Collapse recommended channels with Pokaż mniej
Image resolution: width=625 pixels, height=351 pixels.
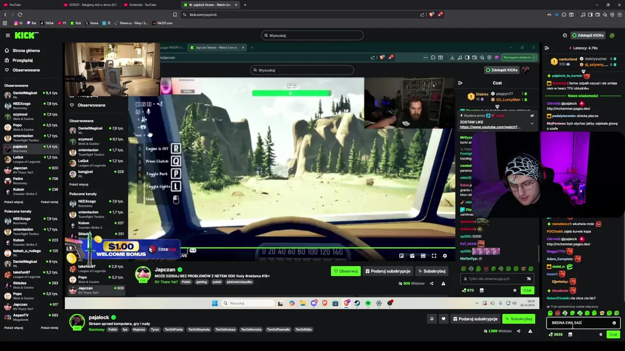click(49, 328)
